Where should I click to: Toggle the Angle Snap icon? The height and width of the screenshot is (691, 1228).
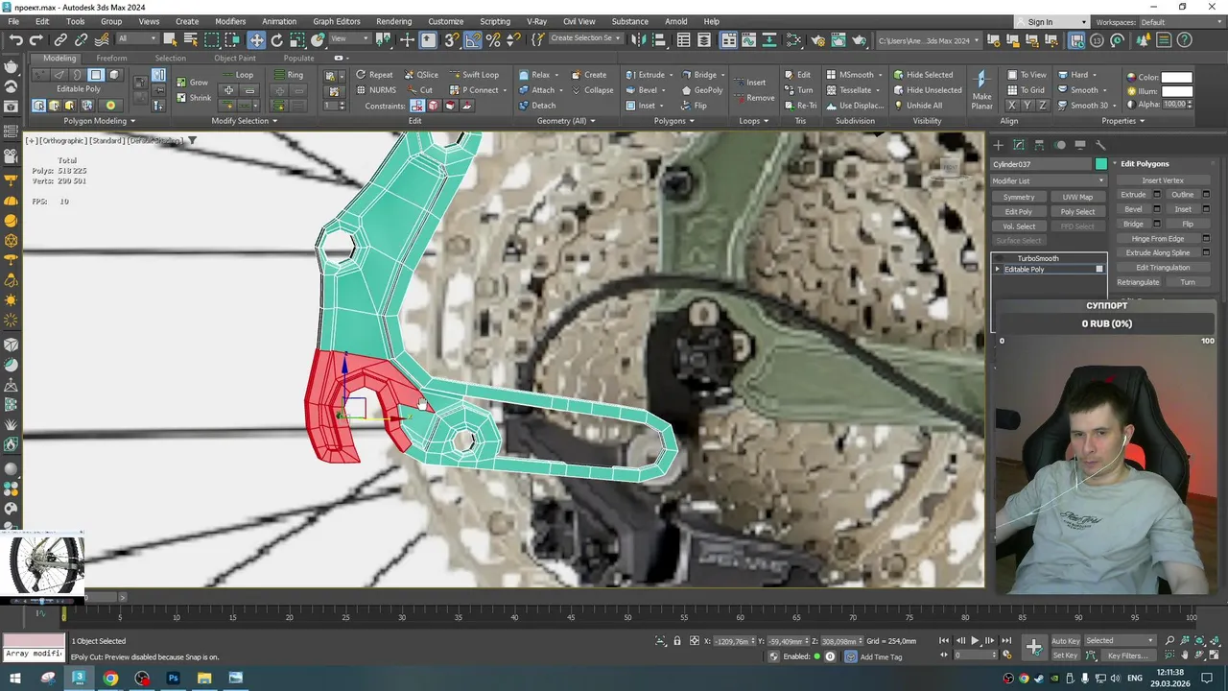474,40
